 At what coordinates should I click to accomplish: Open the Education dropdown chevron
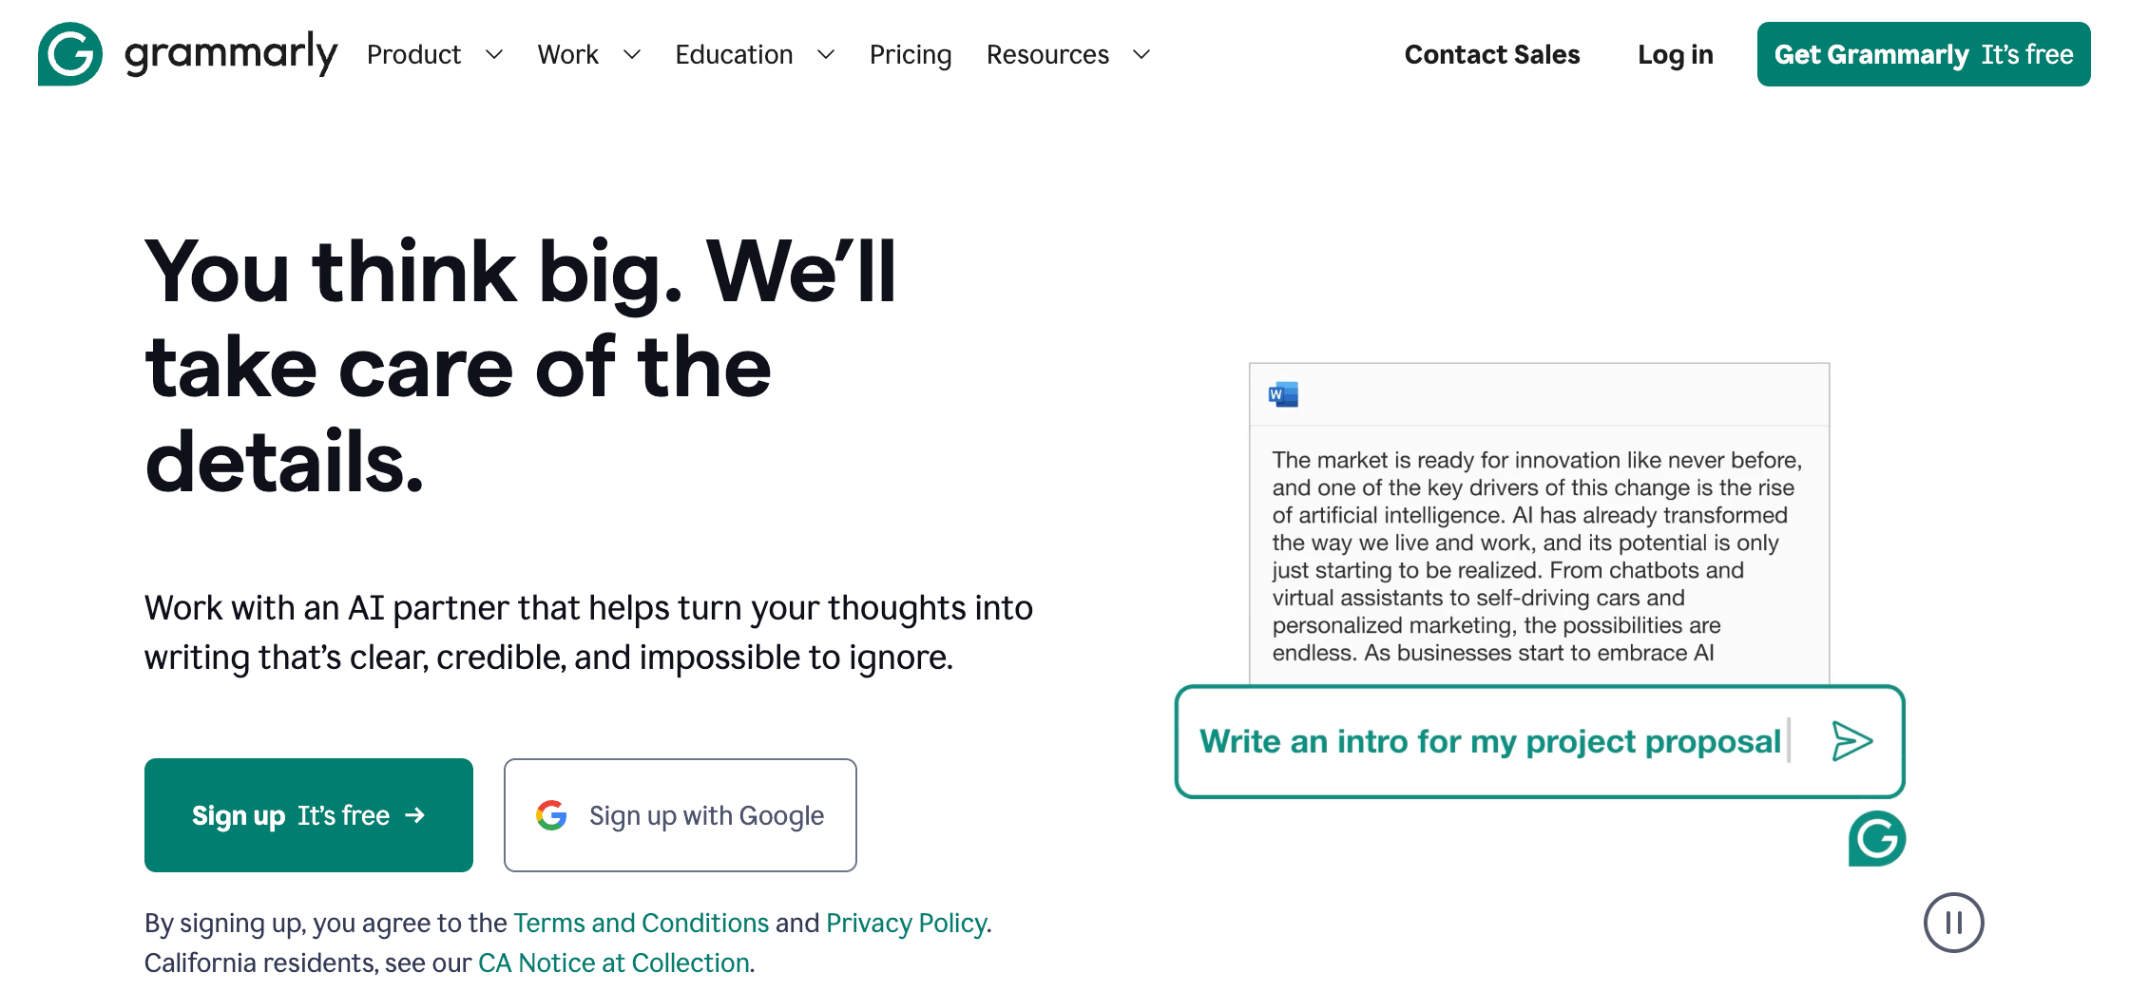coord(826,55)
